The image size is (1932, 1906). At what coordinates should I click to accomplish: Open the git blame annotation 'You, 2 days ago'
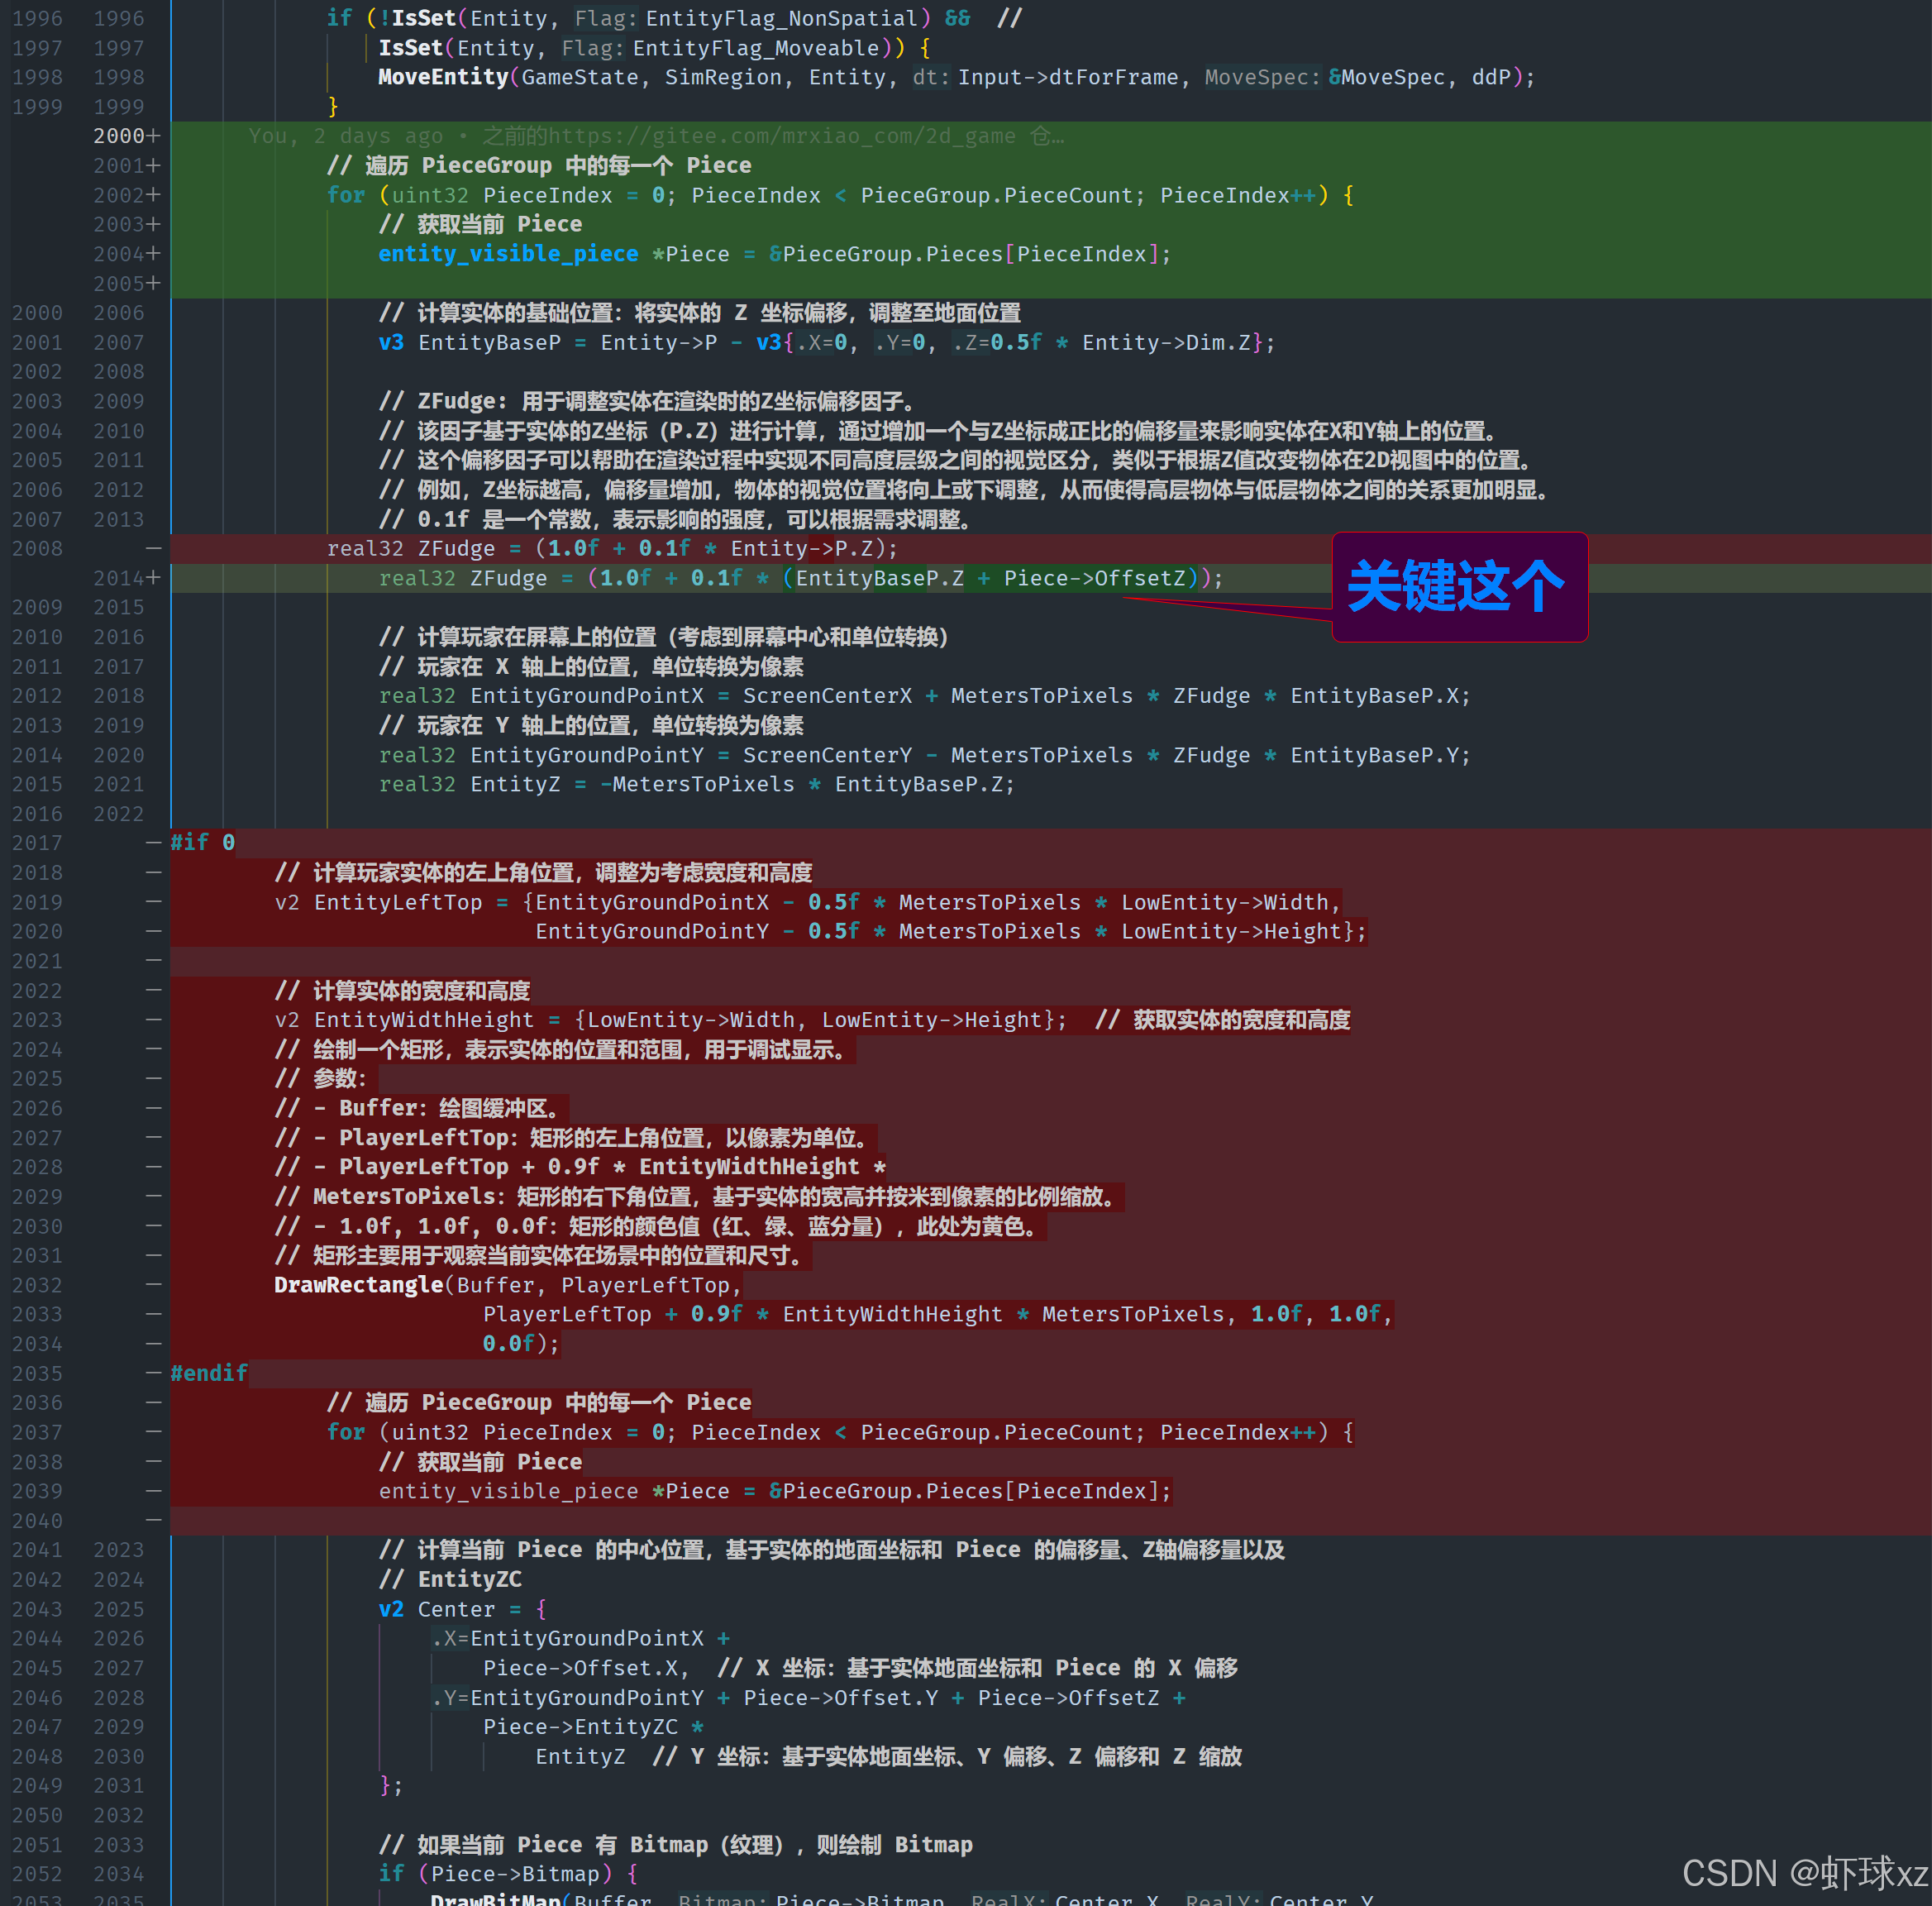pyautogui.click(x=345, y=136)
